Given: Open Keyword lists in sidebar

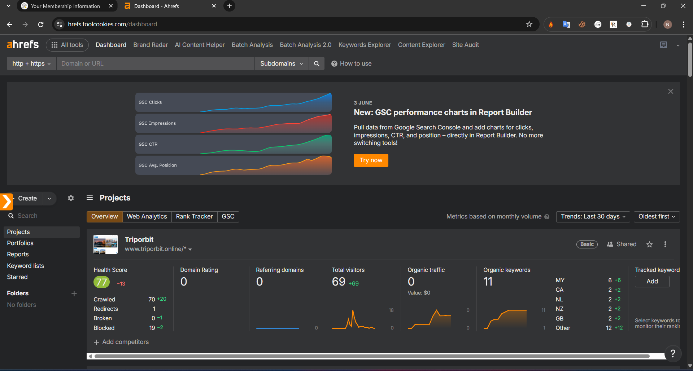Looking at the screenshot, I should click(25, 266).
